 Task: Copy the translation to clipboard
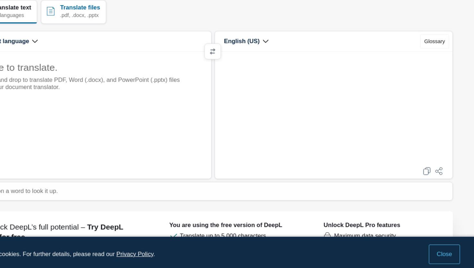pyautogui.click(x=427, y=171)
